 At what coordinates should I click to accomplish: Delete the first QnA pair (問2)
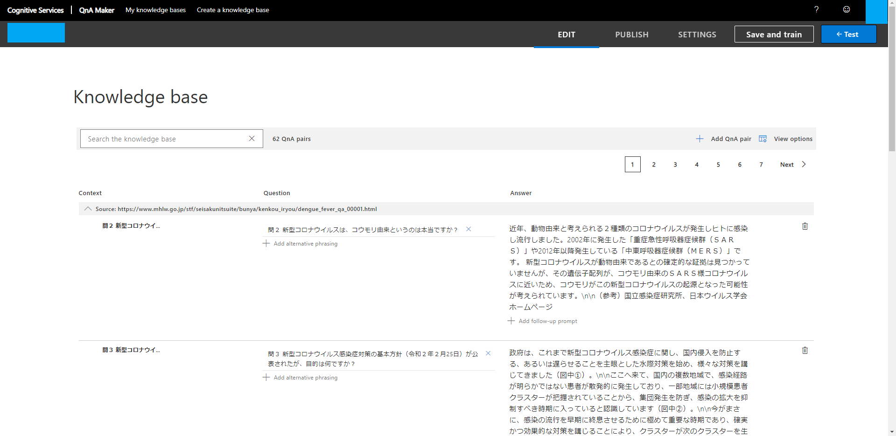click(805, 226)
